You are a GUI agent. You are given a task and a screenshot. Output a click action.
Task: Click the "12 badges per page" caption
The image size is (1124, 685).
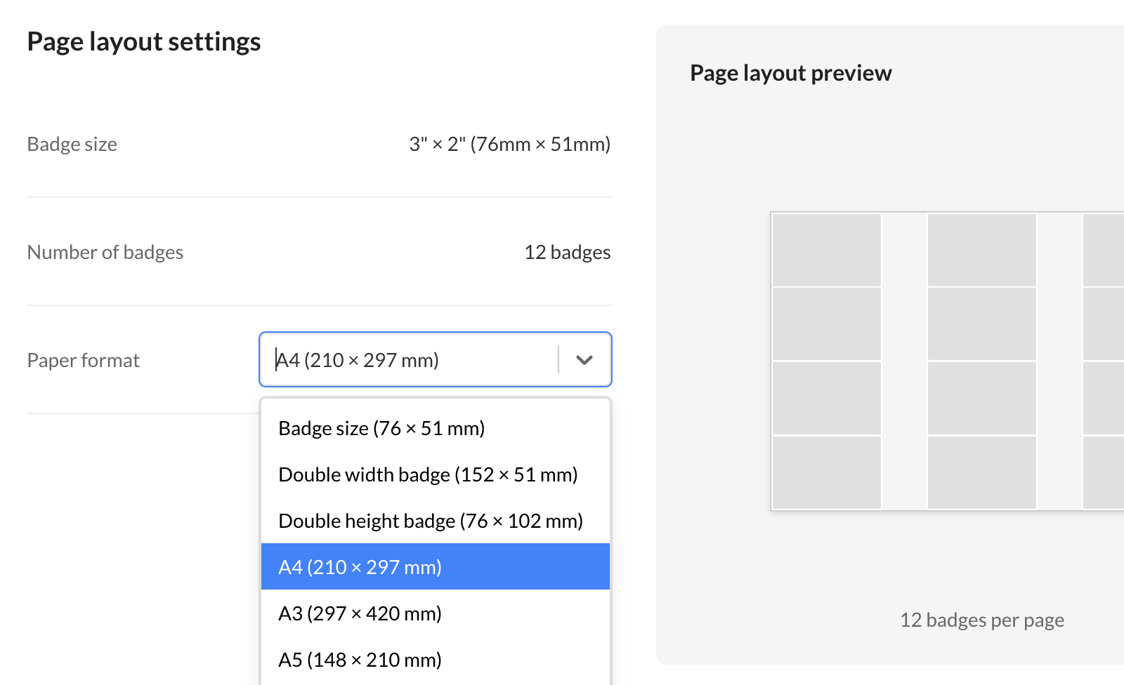coord(981,620)
